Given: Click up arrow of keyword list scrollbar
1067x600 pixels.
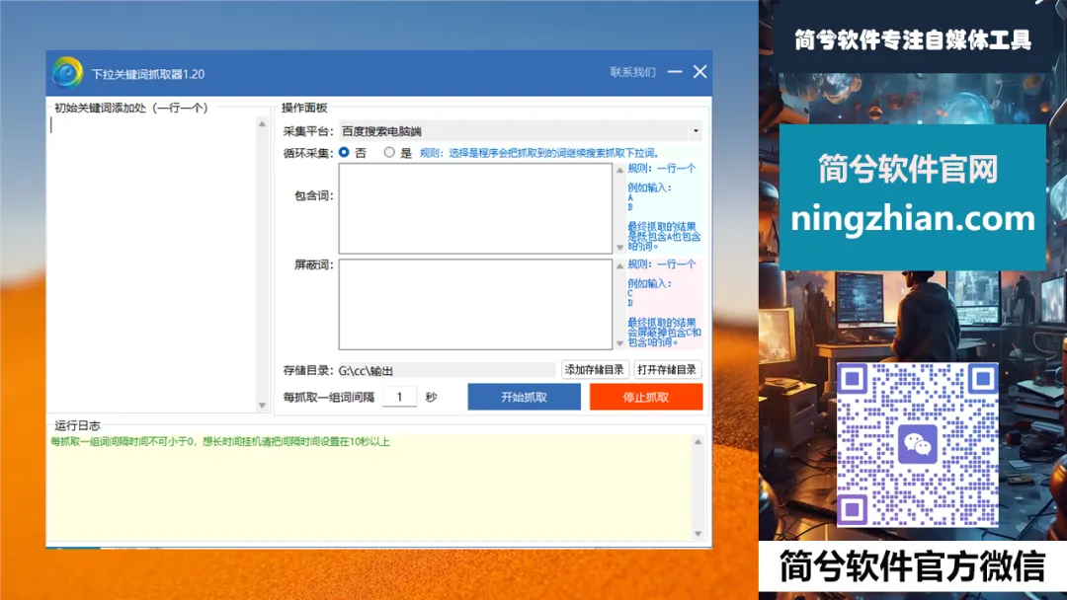Looking at the screenshot, I should (262, 123).
